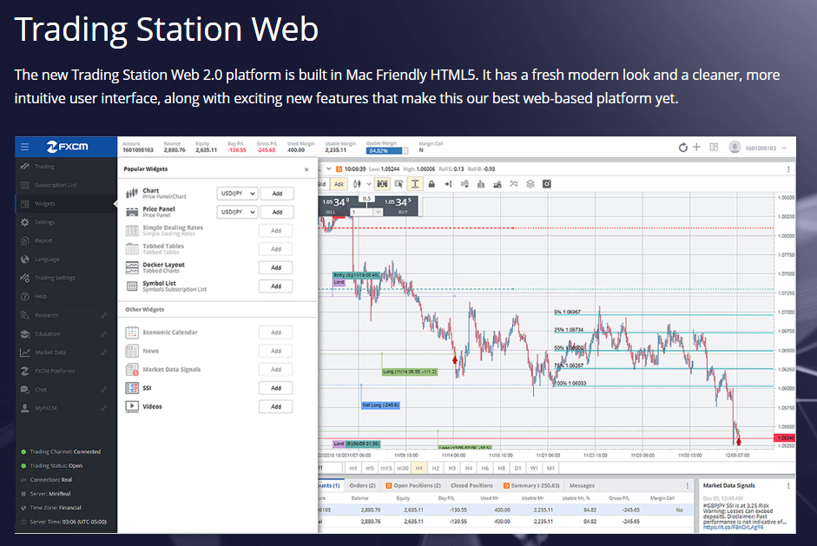The width and height of the screenshot is (817, 546).
Task: Switch to the Closed Positions tab
Action: (x=471, y=485)
